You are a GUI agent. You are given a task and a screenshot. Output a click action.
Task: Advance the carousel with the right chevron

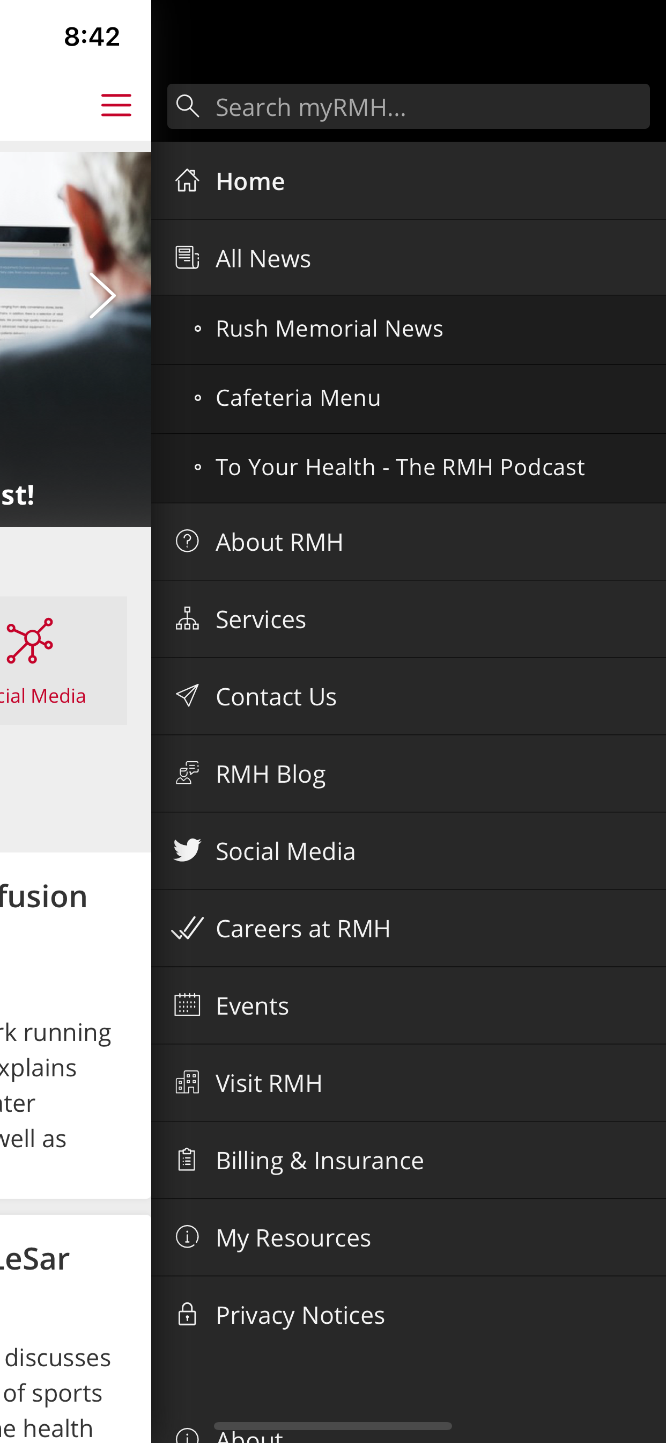coord(102,296)
